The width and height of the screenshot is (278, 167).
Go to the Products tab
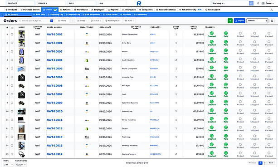[x=11, y=10]
